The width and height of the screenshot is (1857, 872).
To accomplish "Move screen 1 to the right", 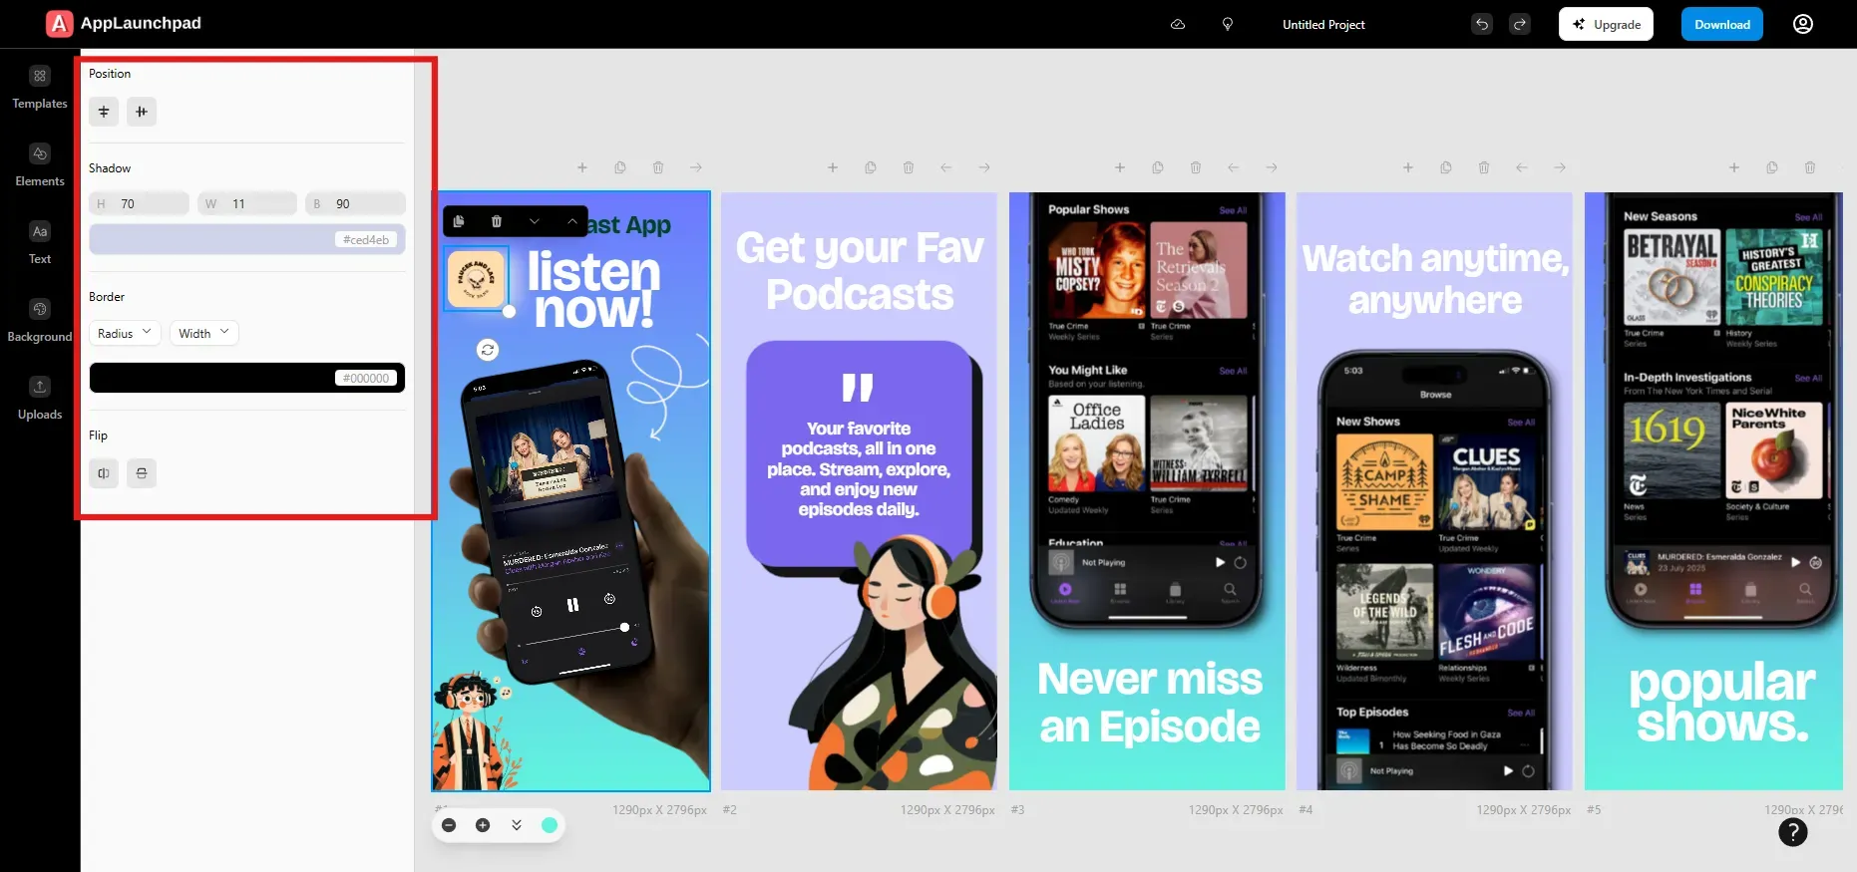I will [x=696, y=167].
